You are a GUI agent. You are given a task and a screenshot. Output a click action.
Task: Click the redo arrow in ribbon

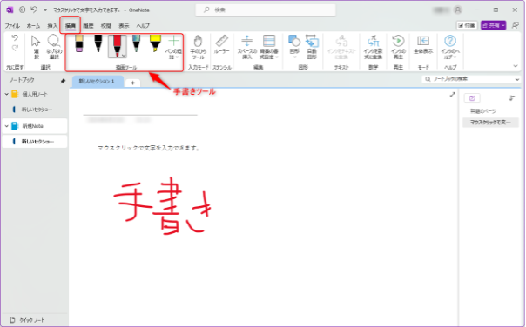click(15, 48)
